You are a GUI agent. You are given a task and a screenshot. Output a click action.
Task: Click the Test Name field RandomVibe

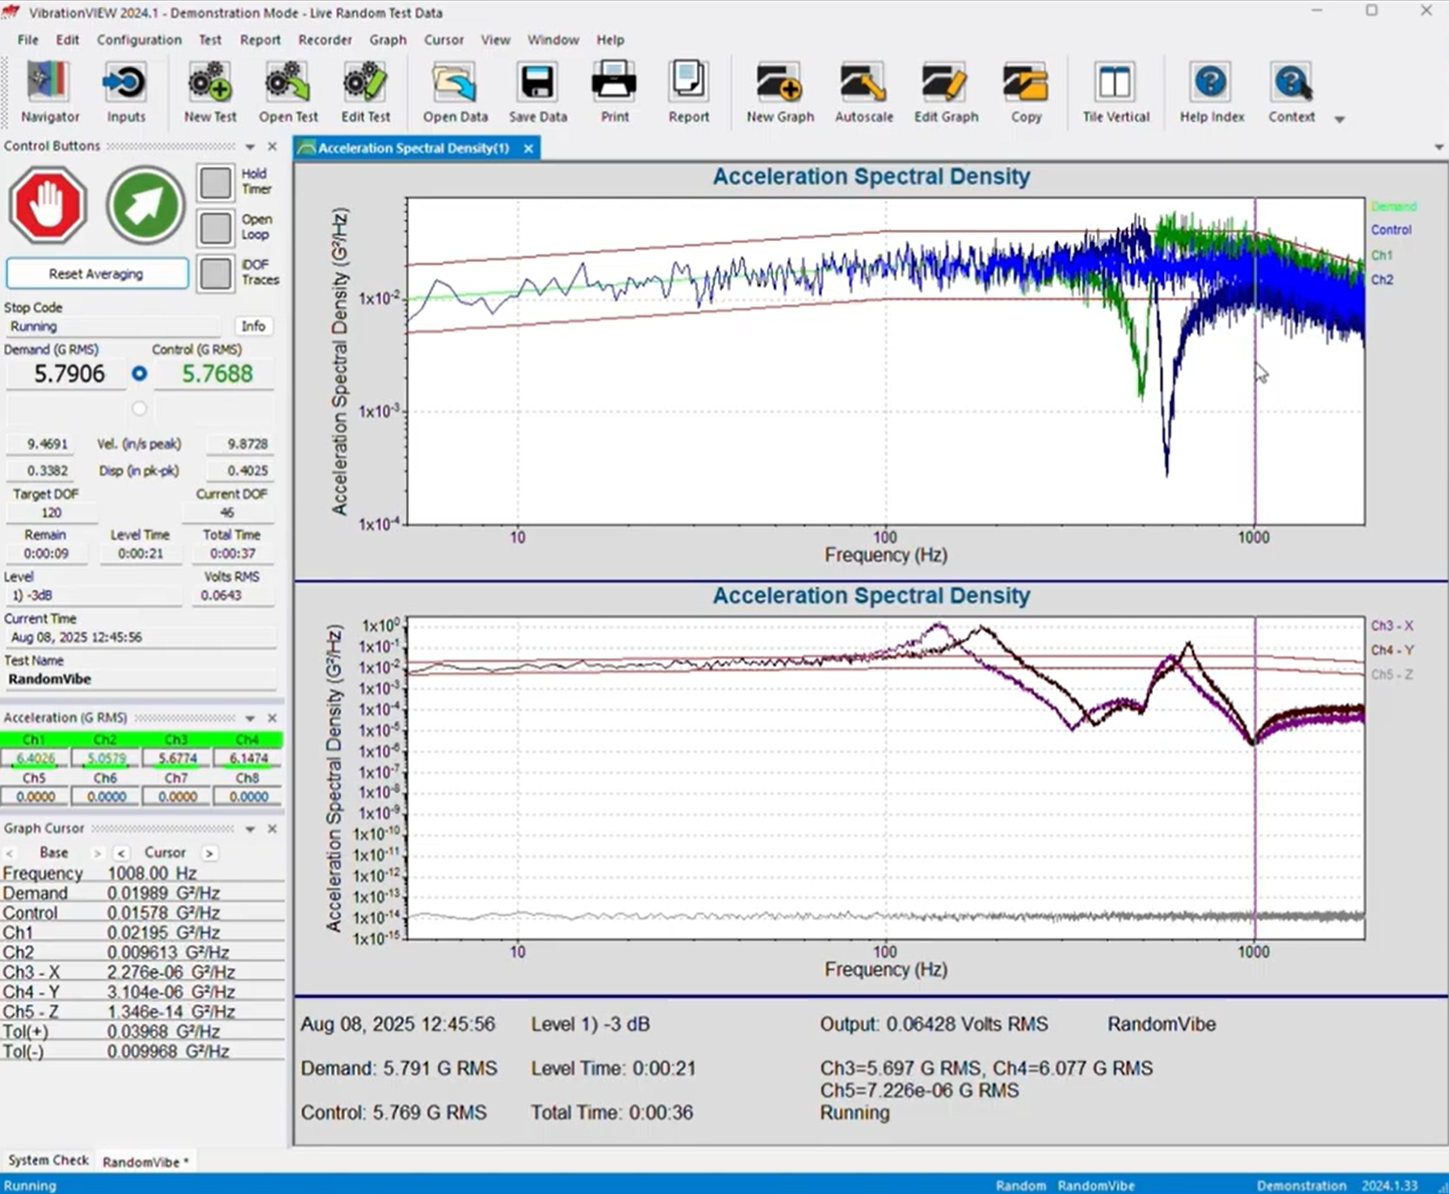click(140, 679)
